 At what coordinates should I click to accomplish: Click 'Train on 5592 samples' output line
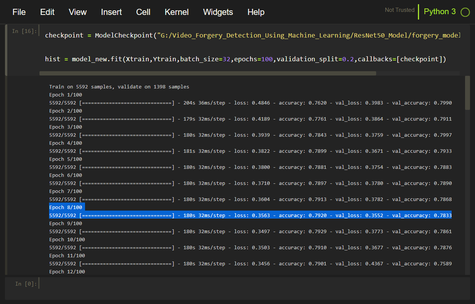pos(119,87)
